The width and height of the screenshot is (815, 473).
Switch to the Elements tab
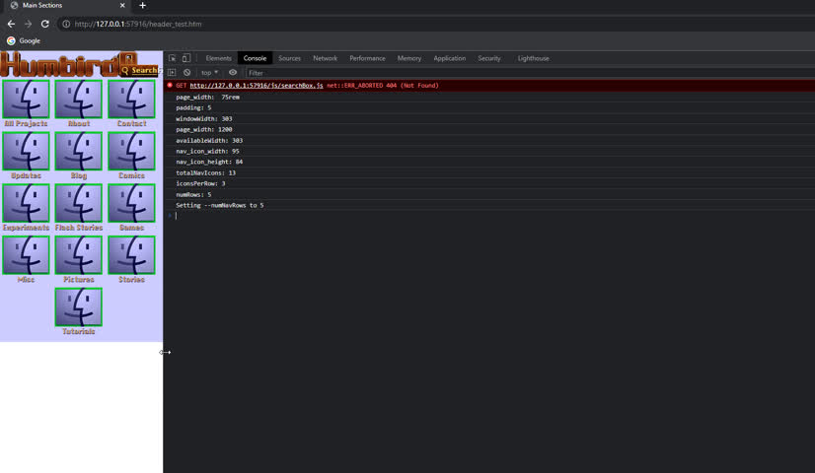point(218,58)
